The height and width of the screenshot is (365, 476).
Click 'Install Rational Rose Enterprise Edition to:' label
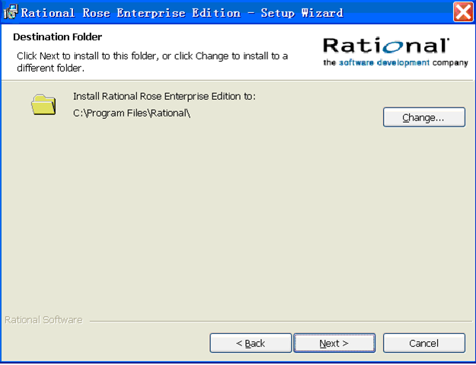165,97
